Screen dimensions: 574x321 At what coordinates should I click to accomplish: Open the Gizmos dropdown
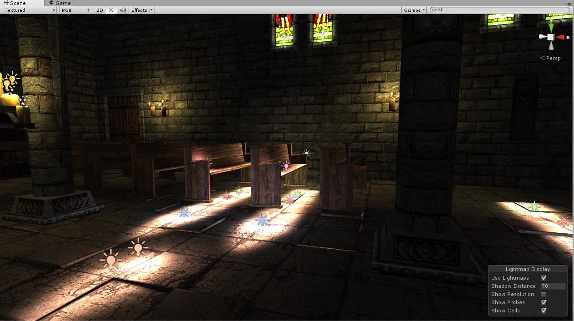tap(413, 10)
